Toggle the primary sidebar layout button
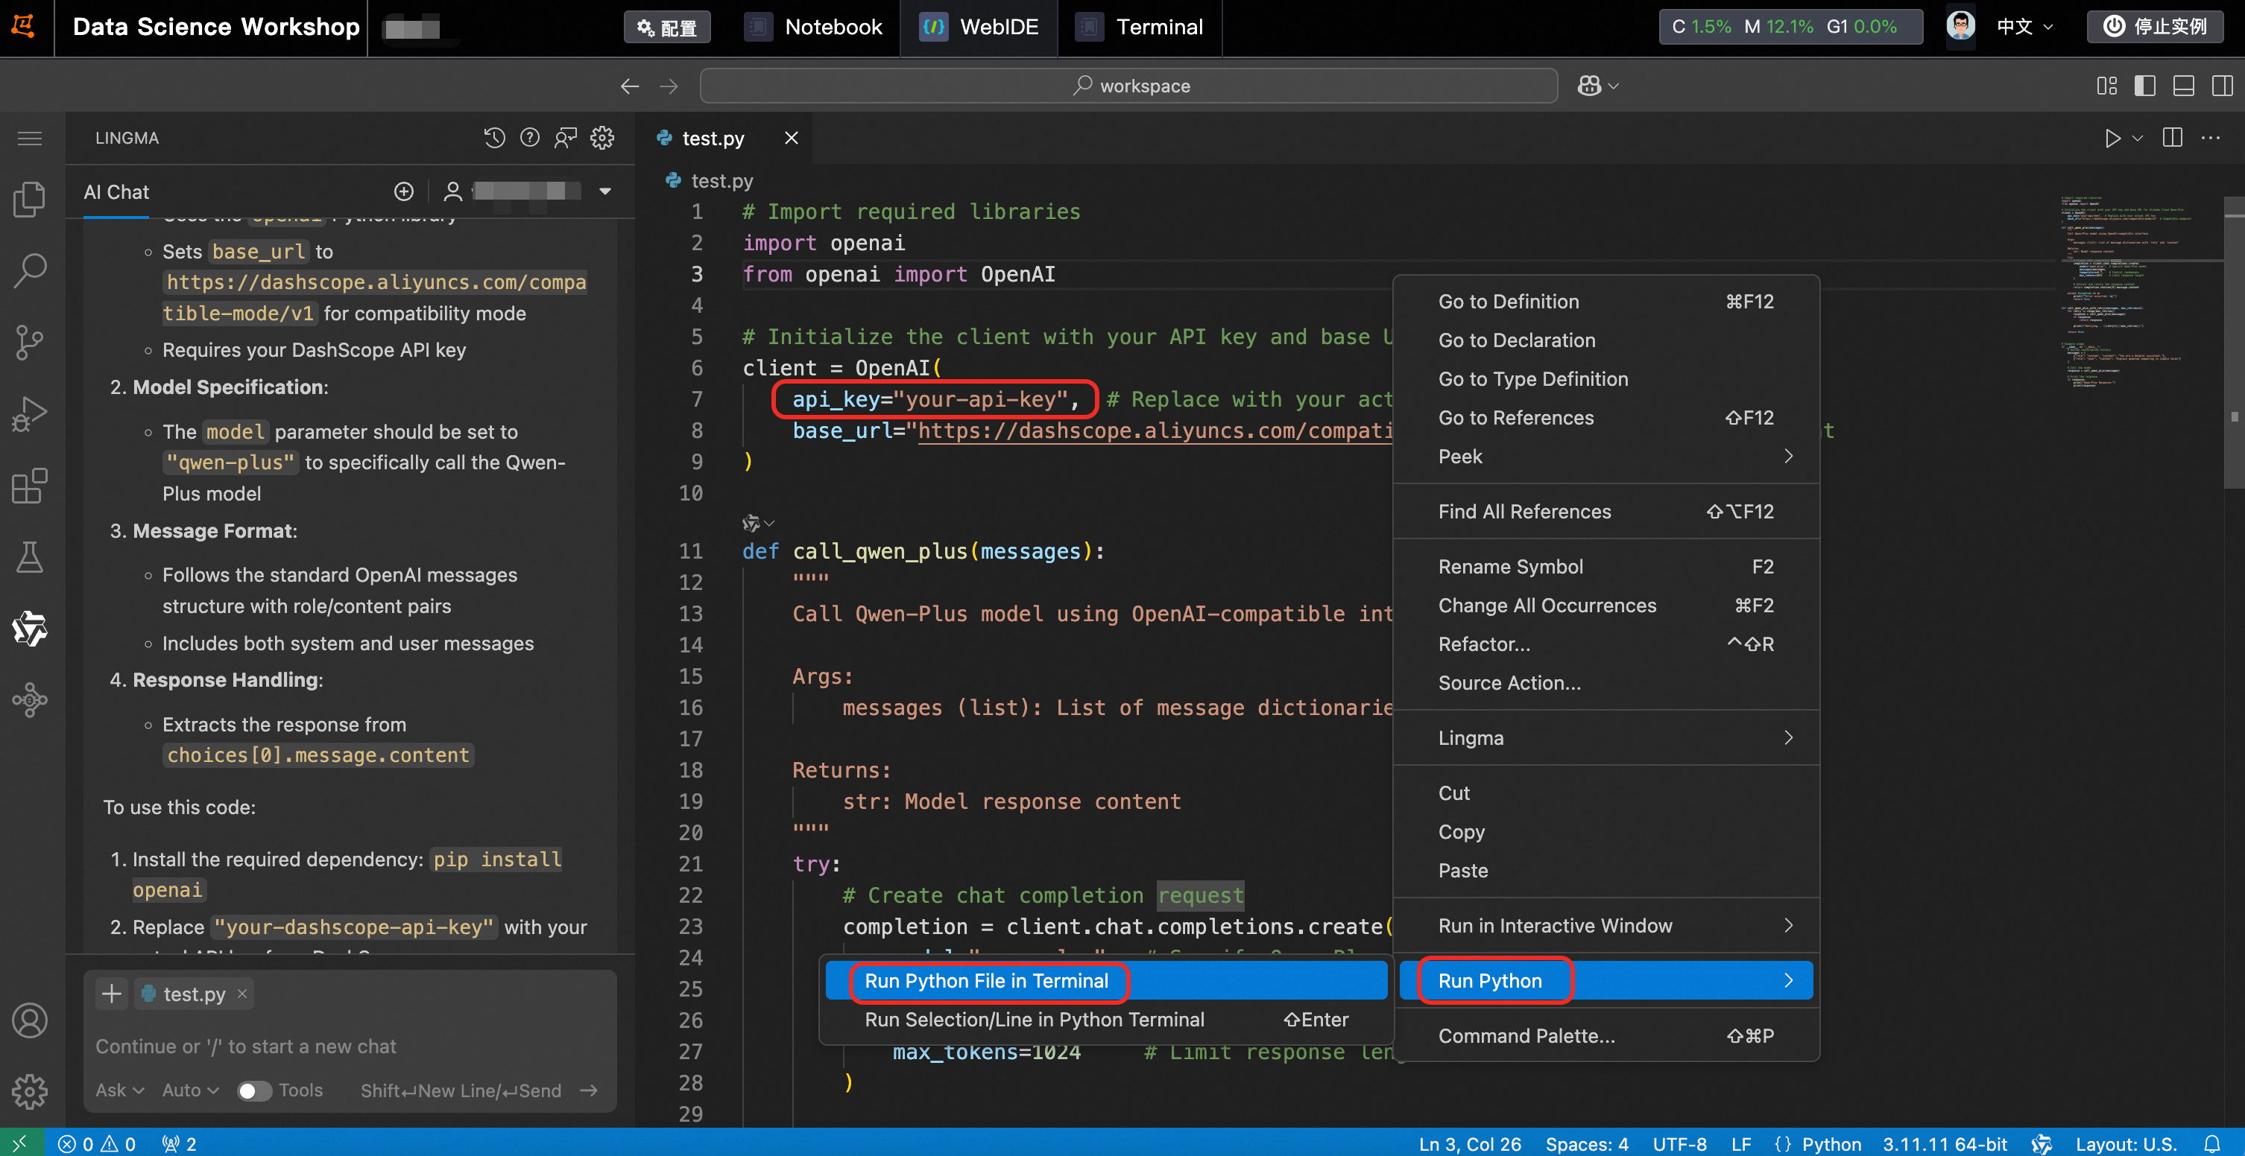 point(2145,86)
